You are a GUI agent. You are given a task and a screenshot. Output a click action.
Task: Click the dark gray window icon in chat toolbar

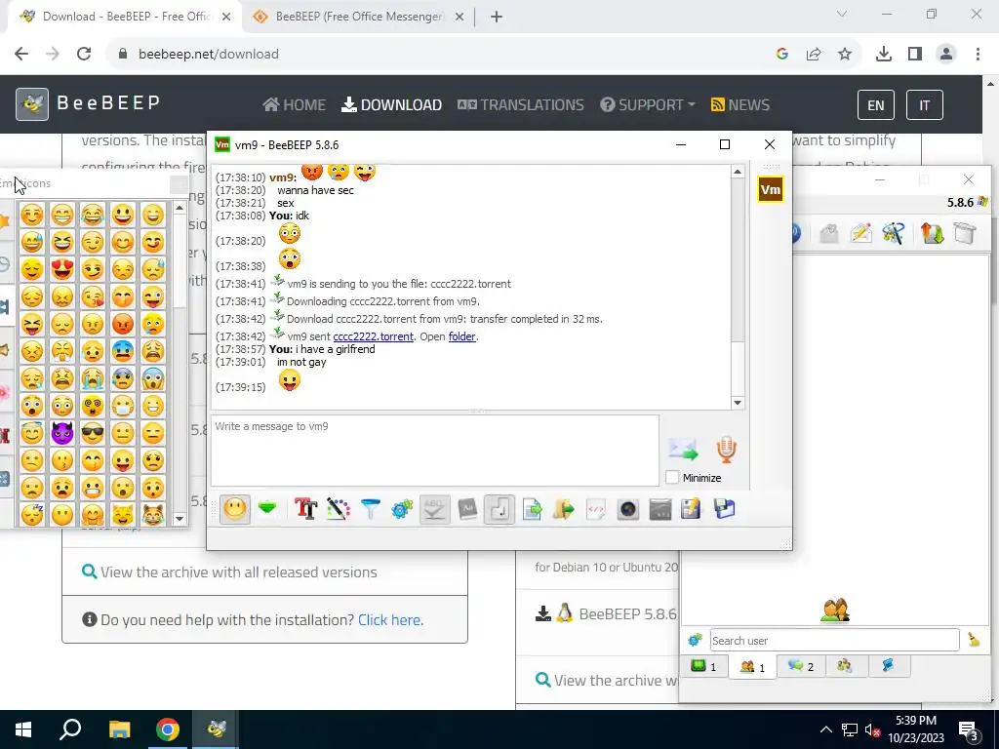[x=660, y=509]
